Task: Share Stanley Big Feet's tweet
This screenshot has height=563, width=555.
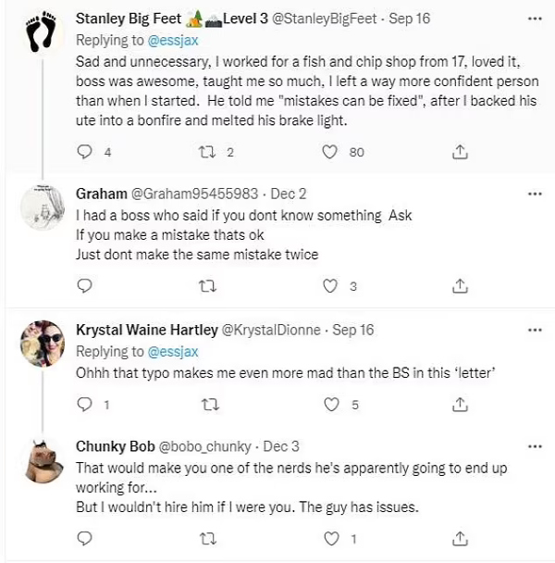Action: [458, 152]
